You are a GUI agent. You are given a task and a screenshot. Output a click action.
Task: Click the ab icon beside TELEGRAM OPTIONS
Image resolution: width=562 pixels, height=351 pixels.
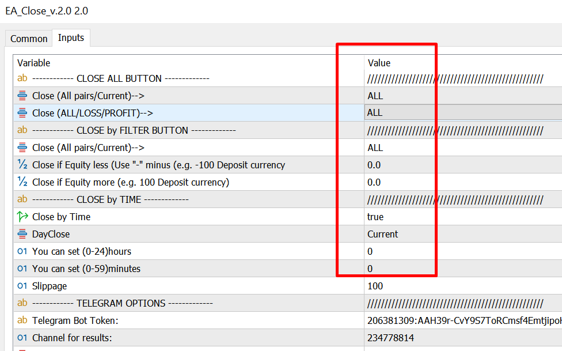[22, 303]
